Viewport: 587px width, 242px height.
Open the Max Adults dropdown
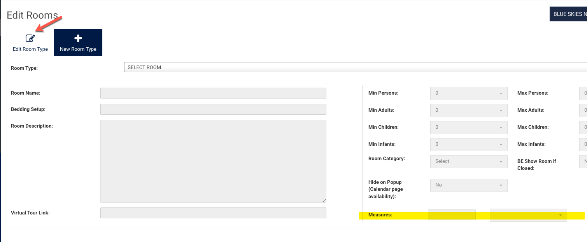[x=583, y=110]
